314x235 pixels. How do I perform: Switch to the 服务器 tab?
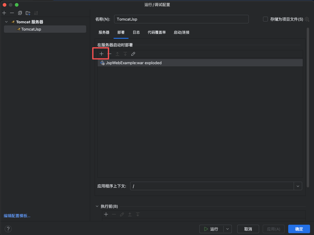click(x=104, y=32)
